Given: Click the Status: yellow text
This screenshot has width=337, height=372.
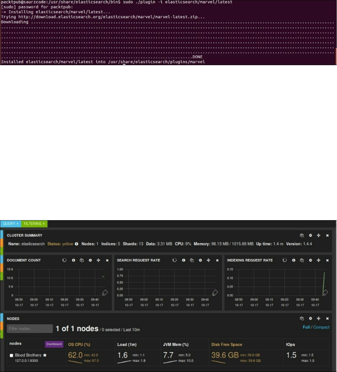Looking at the screenshot, I should click(x=60, y=244).
